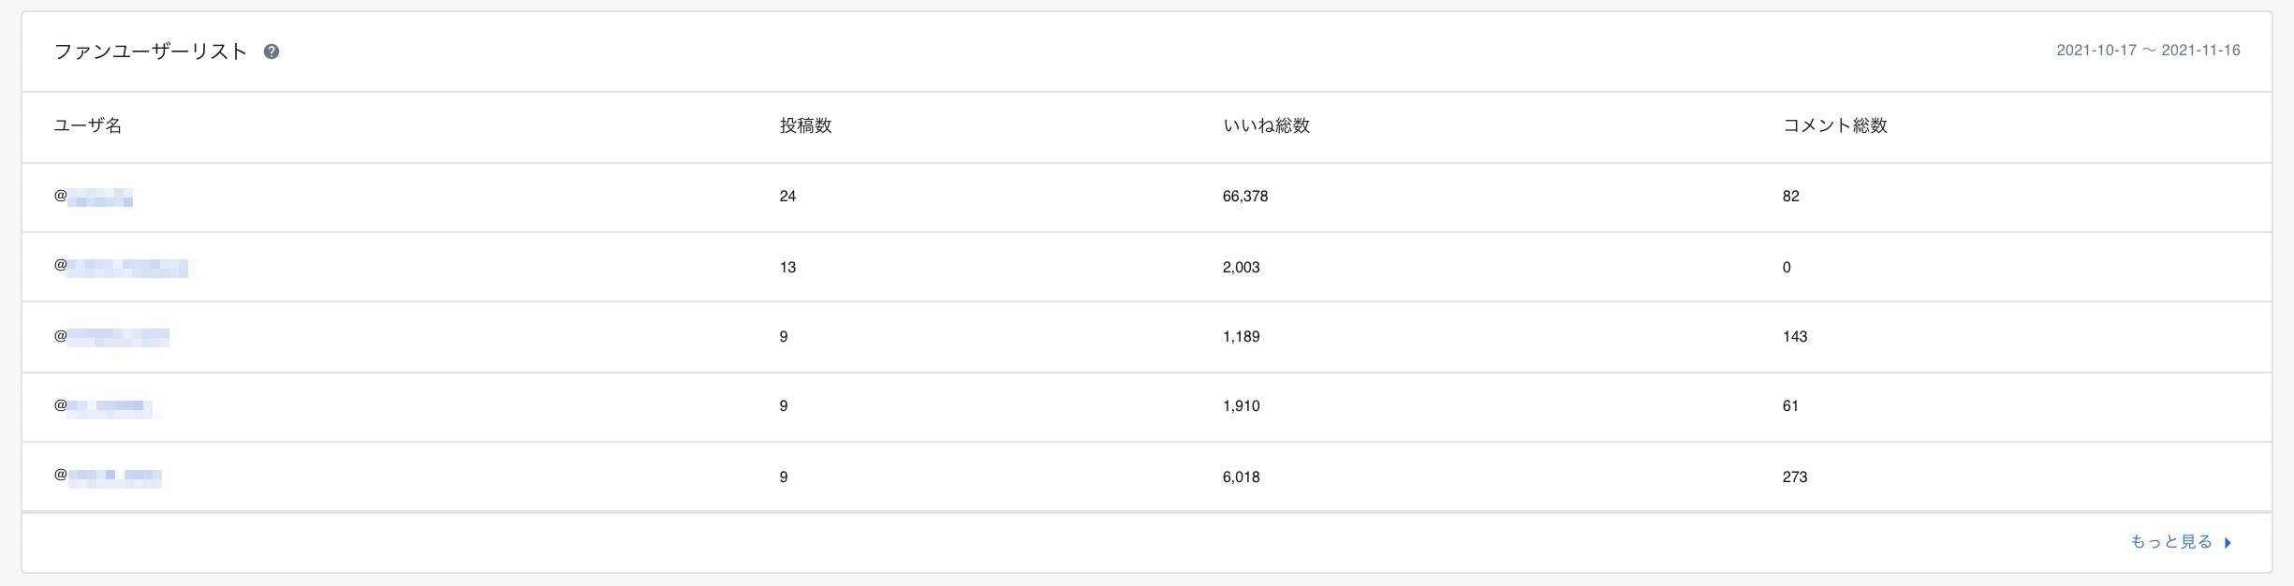Viewport: 2294px width, 586px height.
Task: Click the コメント総数 column header
Action: tap(1834, 125)
